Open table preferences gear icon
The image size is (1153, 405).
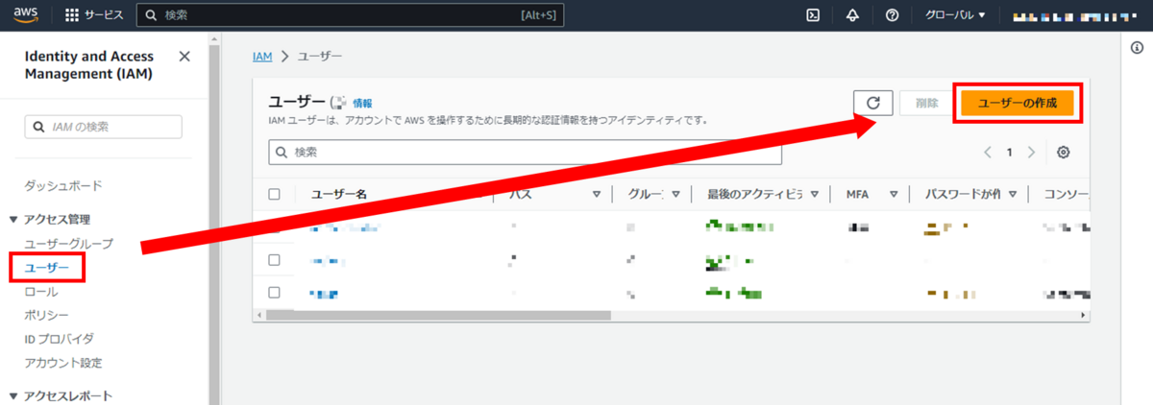1064,153
